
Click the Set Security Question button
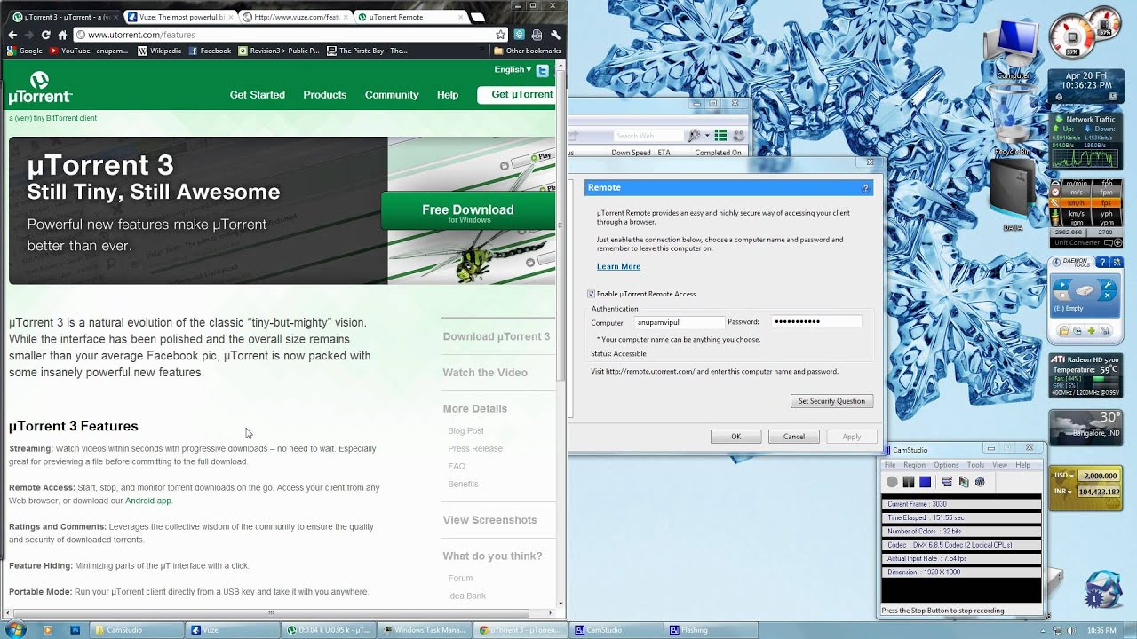tap(831, 401)
